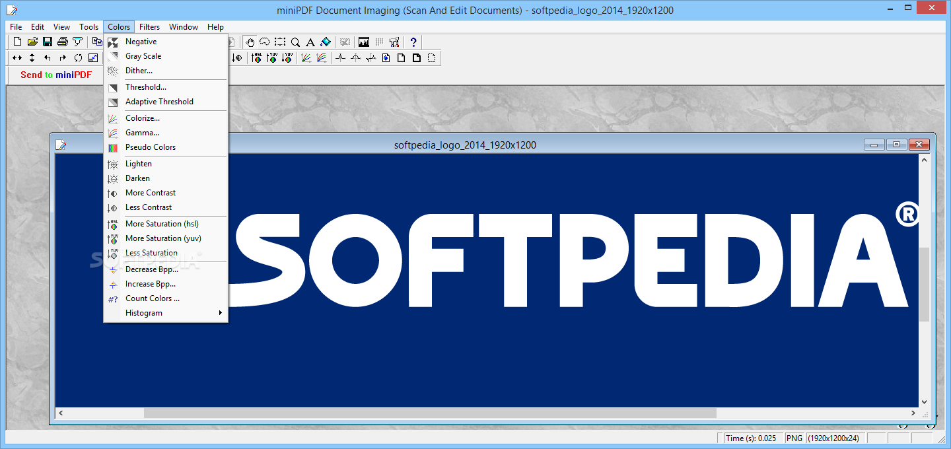Screen dimensions: 951x449
Task: Click the Send to miniPDF button
Action: tap(56, 75)
